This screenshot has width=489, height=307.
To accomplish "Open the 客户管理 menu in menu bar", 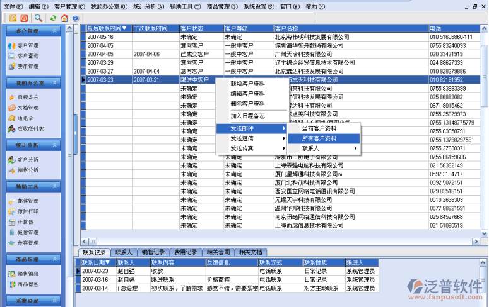I will (x=69, y=6).
